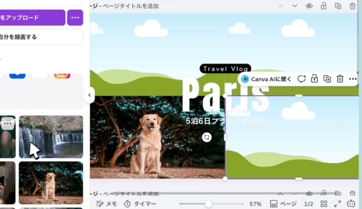The height and width of the screenshot is (209, 362).
Task: Click the upload files purple button
Action: [x=32, y=17]
